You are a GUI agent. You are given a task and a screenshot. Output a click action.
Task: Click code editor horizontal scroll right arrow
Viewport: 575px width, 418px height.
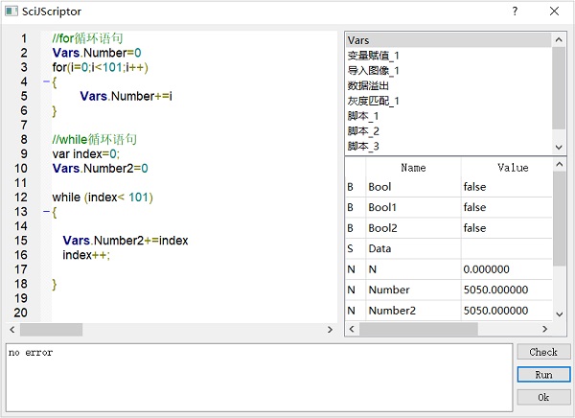coord(330,330)
